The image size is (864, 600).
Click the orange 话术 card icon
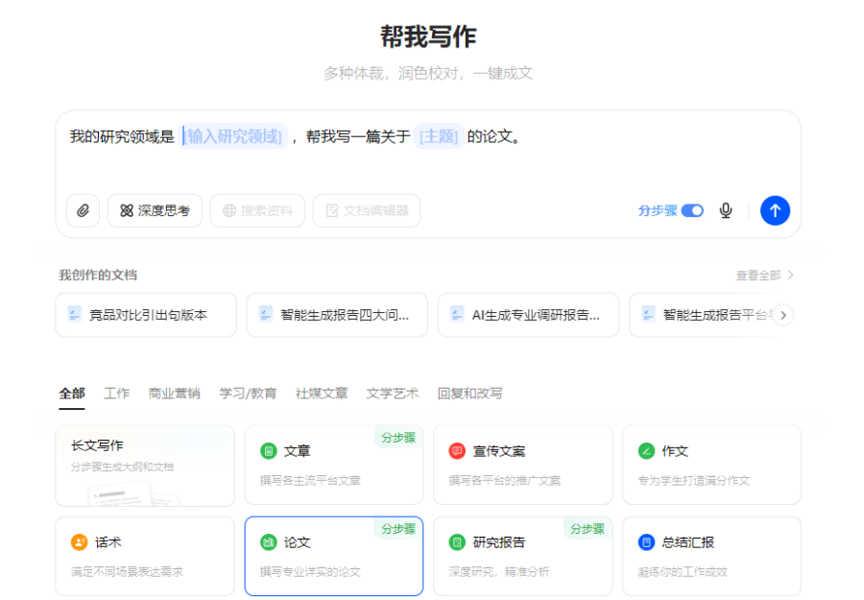(80, 542)
